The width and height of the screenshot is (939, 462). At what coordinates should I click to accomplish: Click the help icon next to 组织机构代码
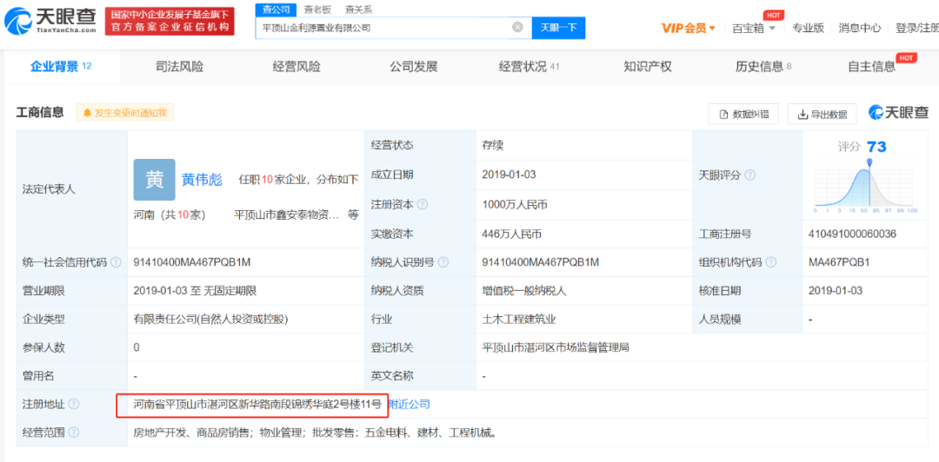tap(770, 262)
